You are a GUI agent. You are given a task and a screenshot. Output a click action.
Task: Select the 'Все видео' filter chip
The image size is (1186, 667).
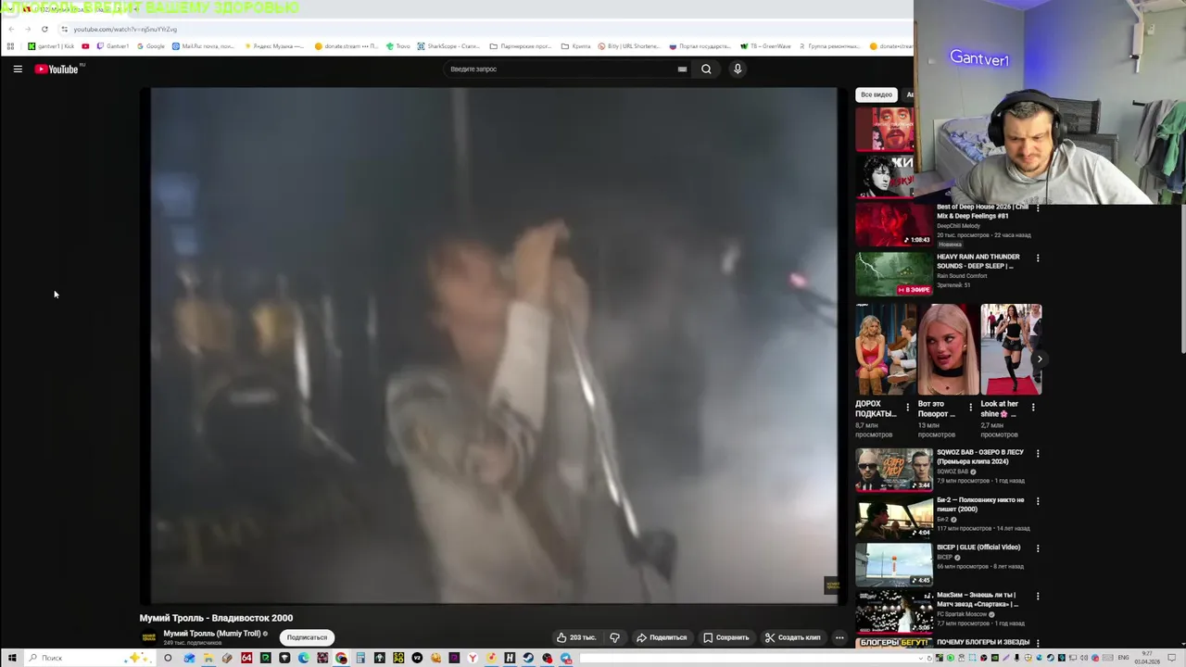tap(876, 94)
